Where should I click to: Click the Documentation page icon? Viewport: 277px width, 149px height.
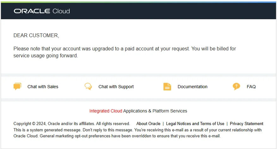coord(167,87)
